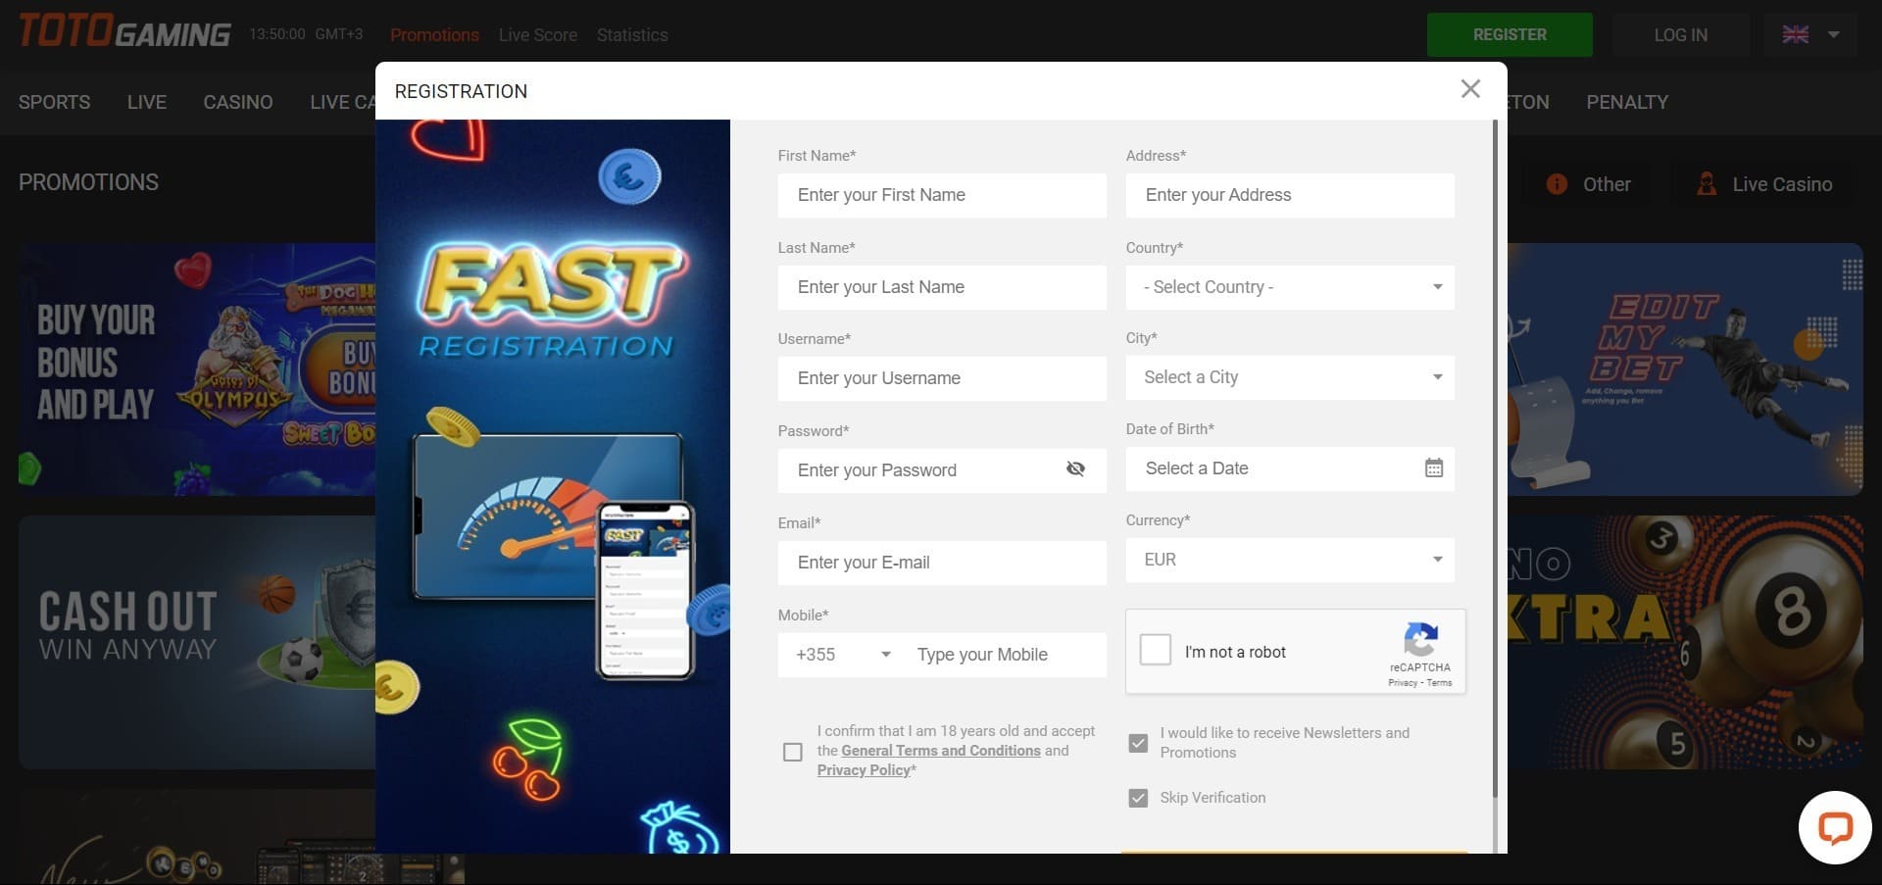The image size is (1882, 885).
Task: Expand the Select Country dropdown
Action: click(x=1290, y=287)
